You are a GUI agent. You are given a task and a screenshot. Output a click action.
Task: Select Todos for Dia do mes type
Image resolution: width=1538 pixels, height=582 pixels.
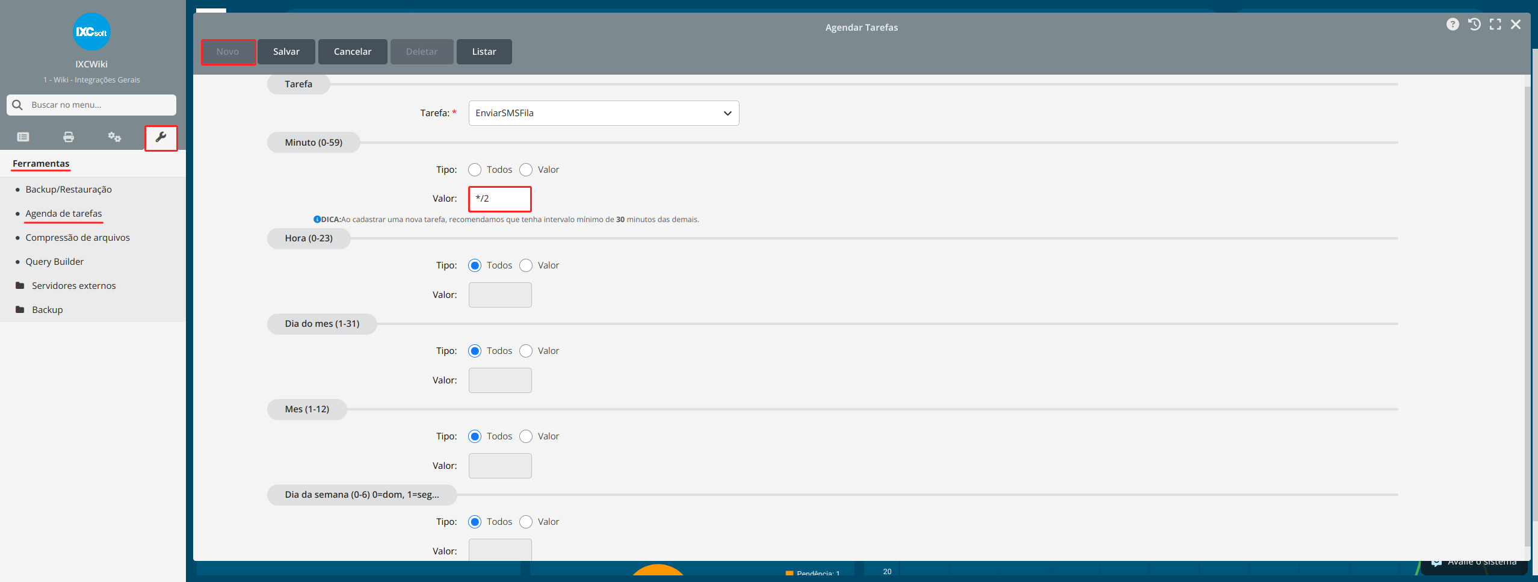pos(475,351)
